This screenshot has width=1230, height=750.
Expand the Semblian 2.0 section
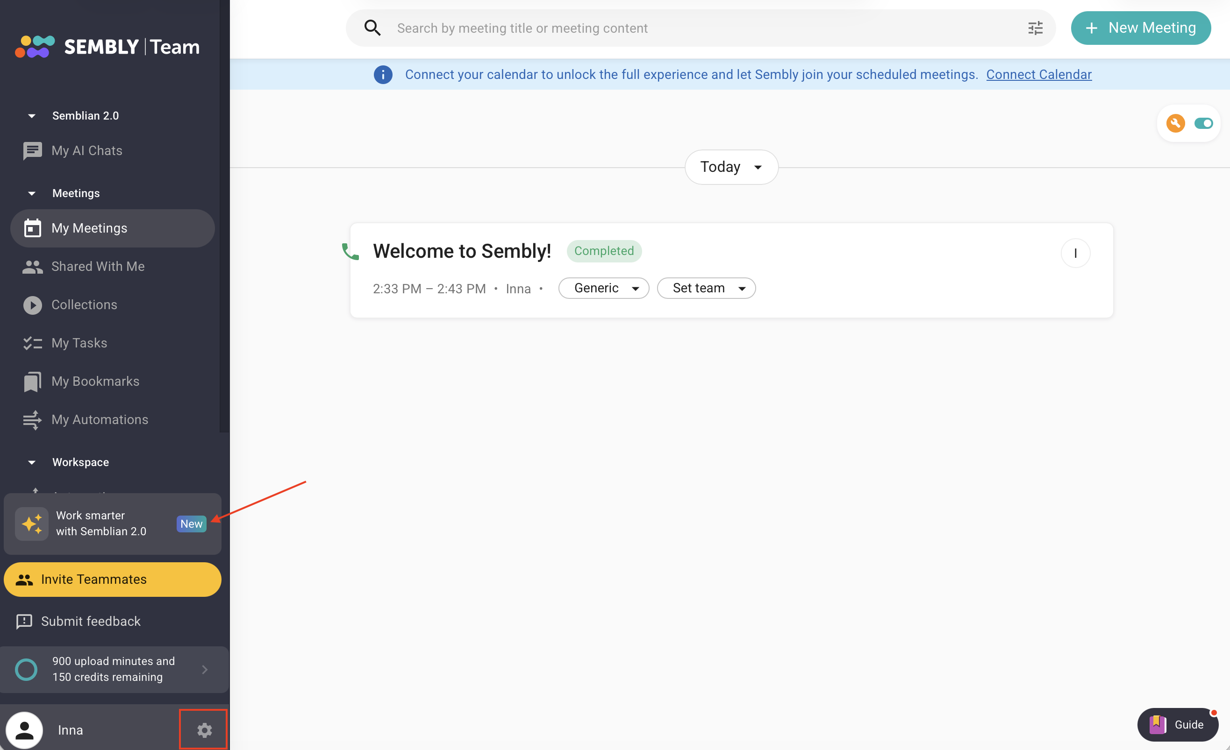[x=31, y=115]
